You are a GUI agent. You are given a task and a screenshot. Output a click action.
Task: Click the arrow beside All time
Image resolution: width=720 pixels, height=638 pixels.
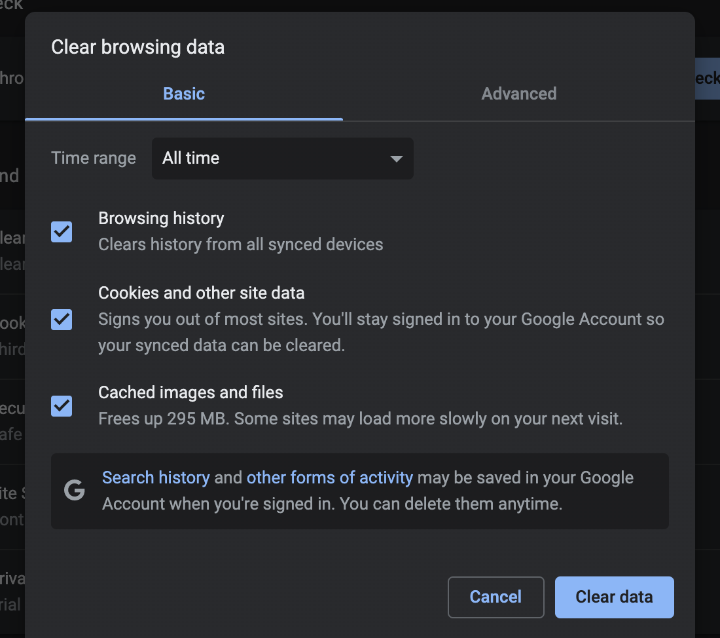395,159
